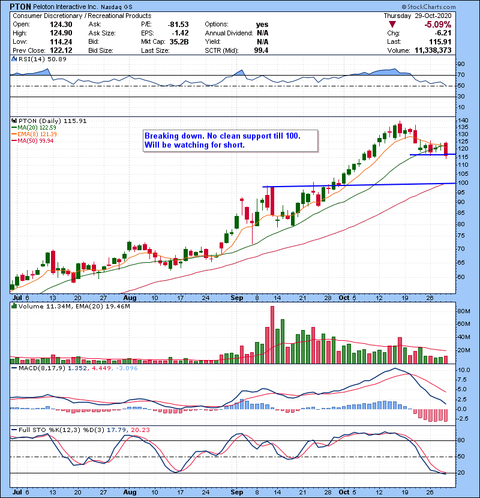Image resolution: width=480 pixels, height=498 pixels.
Task: Click the last red candlestick on price chart
Action: [x=446, y=149]
